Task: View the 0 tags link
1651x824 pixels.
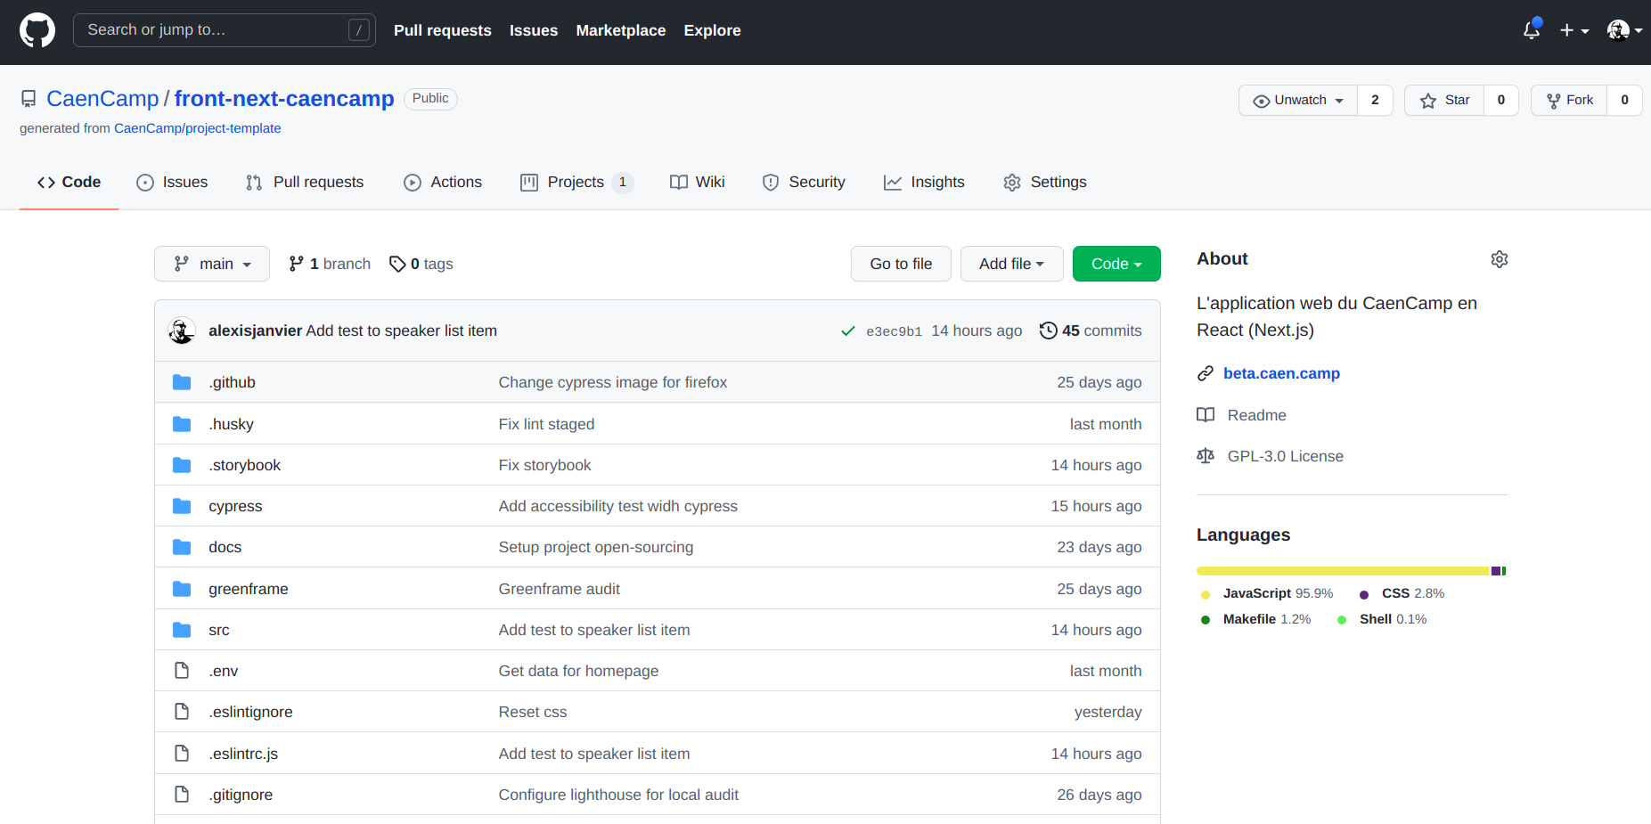Action: pos(421,264)
